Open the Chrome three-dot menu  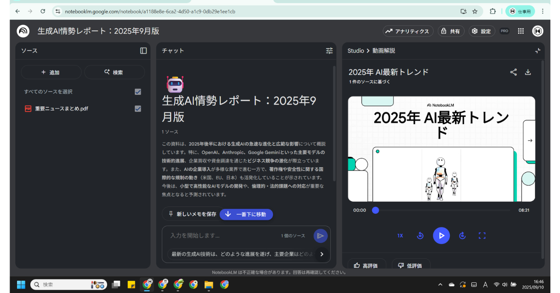(542, 11)
